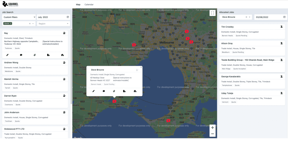Open the John Anderson job card
The width and height of the screenshot is (288, 144).
pyautogui.click(x=35, y=117)
